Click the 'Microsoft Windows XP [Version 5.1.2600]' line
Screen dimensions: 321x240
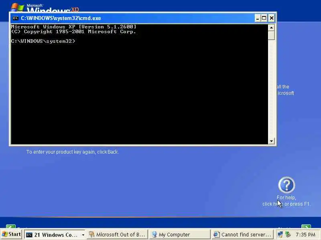73,26
